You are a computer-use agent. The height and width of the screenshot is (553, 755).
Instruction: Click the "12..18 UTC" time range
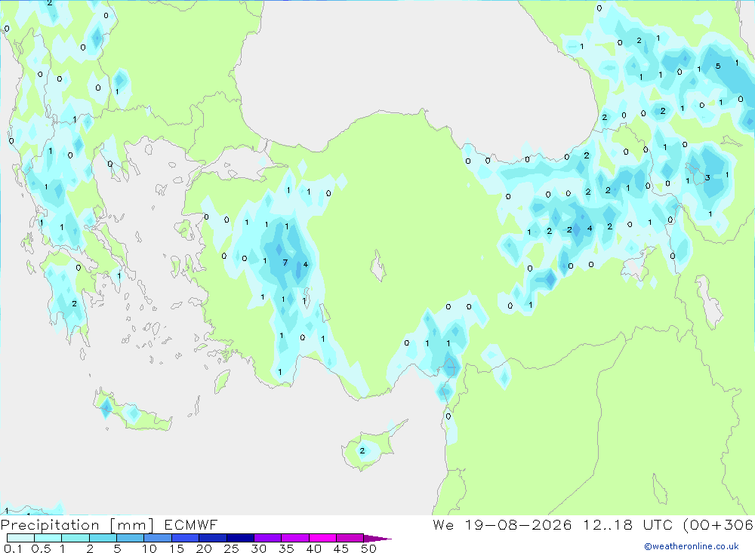pyautogui.click(x=628, y=524)
